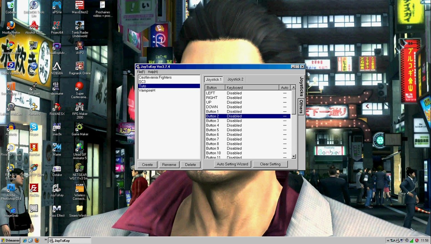Launch DAEMON Tools Lite desktop shortcut
This screenshot has width=431, height=244.
pos(34,9)
